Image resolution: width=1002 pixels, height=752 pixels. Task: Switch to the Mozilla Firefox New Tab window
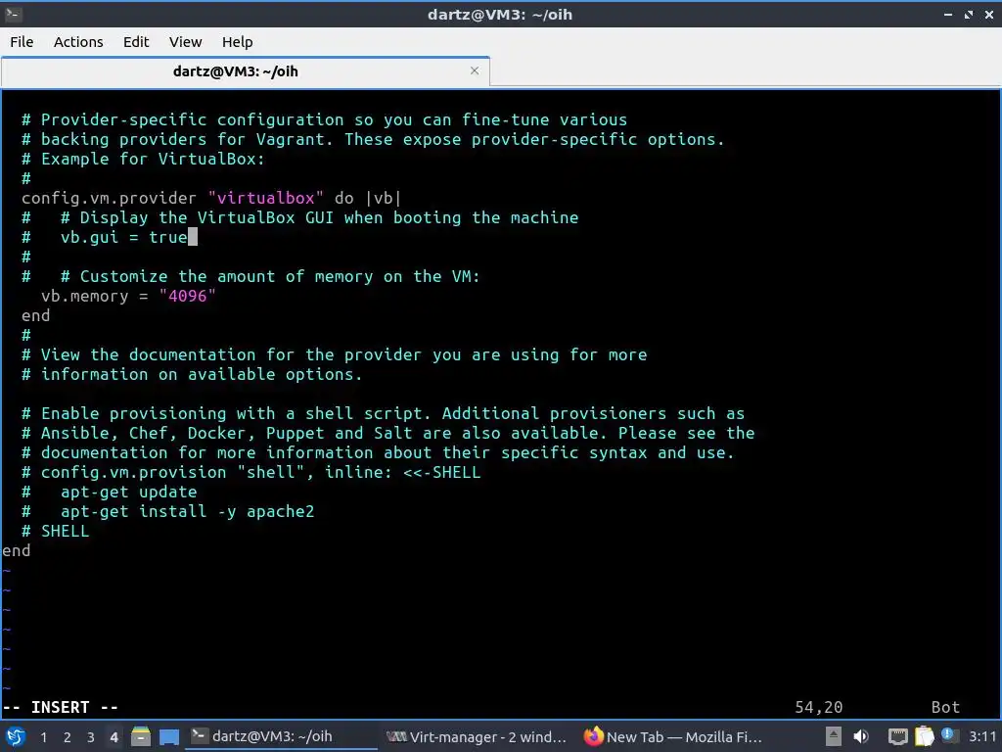(x=673, y=736)
